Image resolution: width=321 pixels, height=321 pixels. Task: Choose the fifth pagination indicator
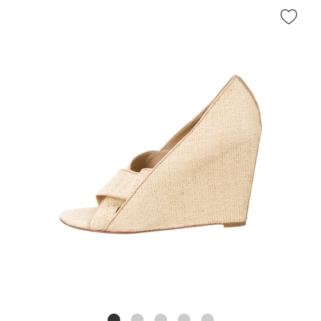click(x=208, y=317)
